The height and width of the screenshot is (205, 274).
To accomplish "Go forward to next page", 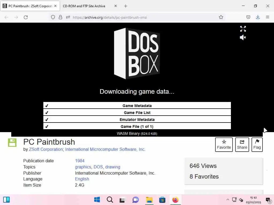I will pos(16,17).
